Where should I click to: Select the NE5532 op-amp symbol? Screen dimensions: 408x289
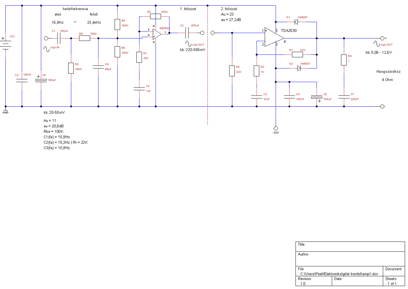pyautogui.click(x=156, y=34)
